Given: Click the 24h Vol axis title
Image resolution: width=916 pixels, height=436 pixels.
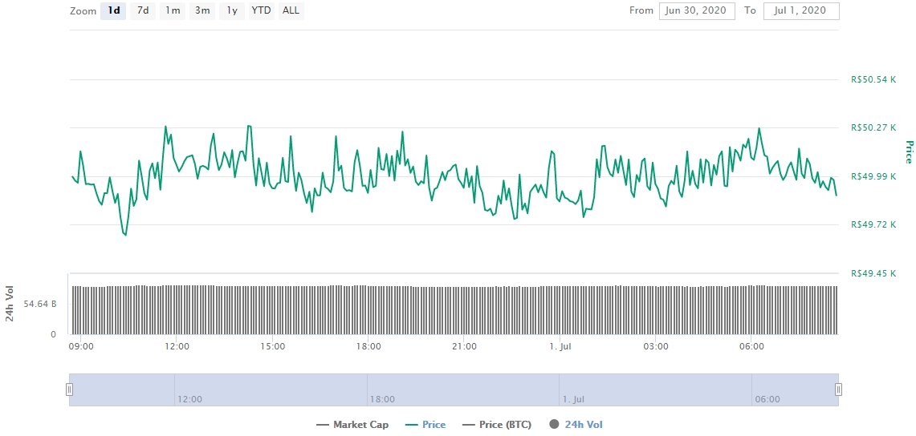Looking at the screenshot, I should pyautogui.click(x=10, y=304).
